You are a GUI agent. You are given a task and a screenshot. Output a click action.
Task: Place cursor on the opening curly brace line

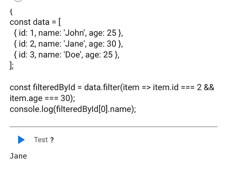[x=11, y=12]
